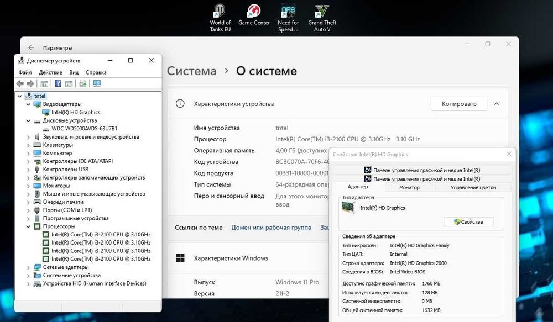
Task: Select the Адаптер tab
Action: point(358,187)
